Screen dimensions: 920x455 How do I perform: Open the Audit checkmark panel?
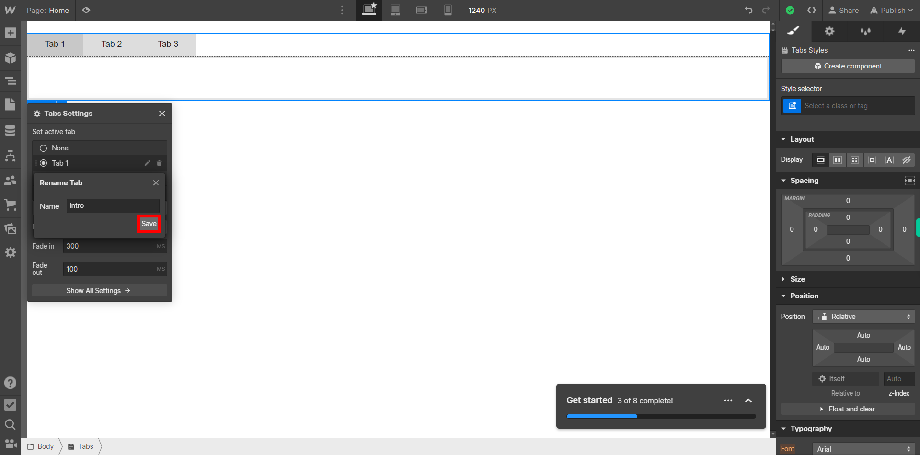click(10, 405)
